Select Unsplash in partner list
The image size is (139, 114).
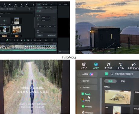coord(87,112)
